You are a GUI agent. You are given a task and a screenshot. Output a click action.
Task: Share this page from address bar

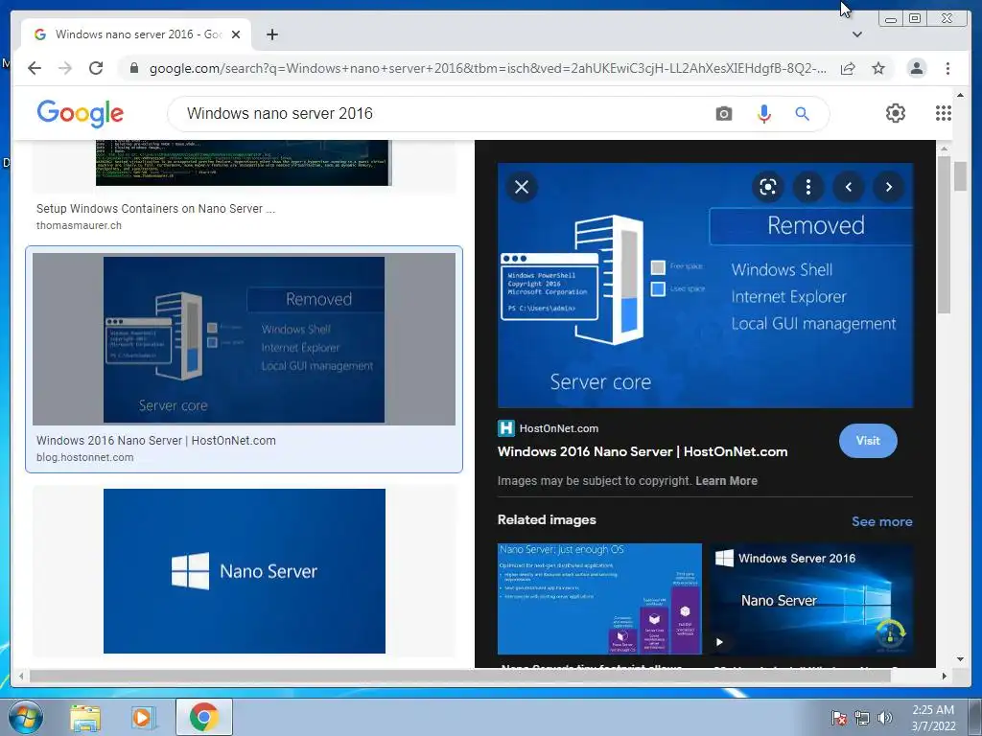coord(848,68)
